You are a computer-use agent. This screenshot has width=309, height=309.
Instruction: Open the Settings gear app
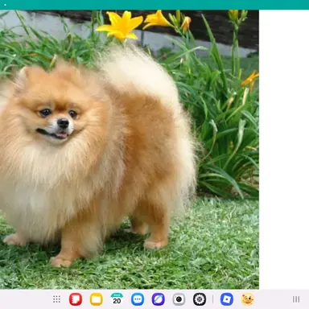[x=200, y=299]
